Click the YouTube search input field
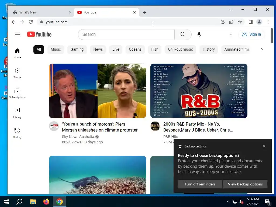This screenshot has width=276, height=207. [x=126, y=34]
